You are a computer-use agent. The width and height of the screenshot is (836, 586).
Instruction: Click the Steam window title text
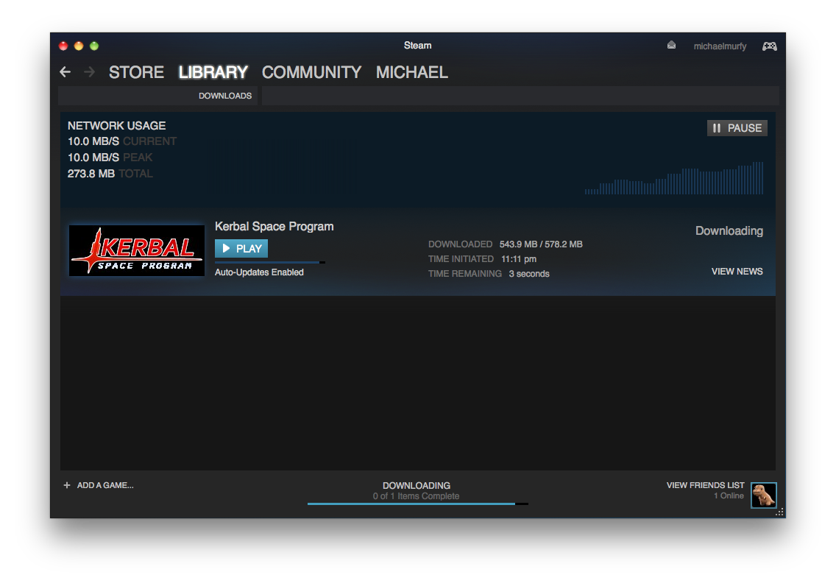pos(417,46)
